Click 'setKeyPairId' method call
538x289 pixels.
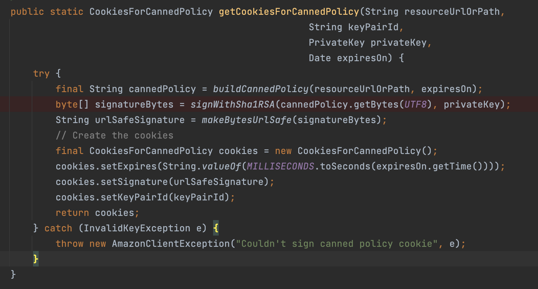[x=134, y=197]
